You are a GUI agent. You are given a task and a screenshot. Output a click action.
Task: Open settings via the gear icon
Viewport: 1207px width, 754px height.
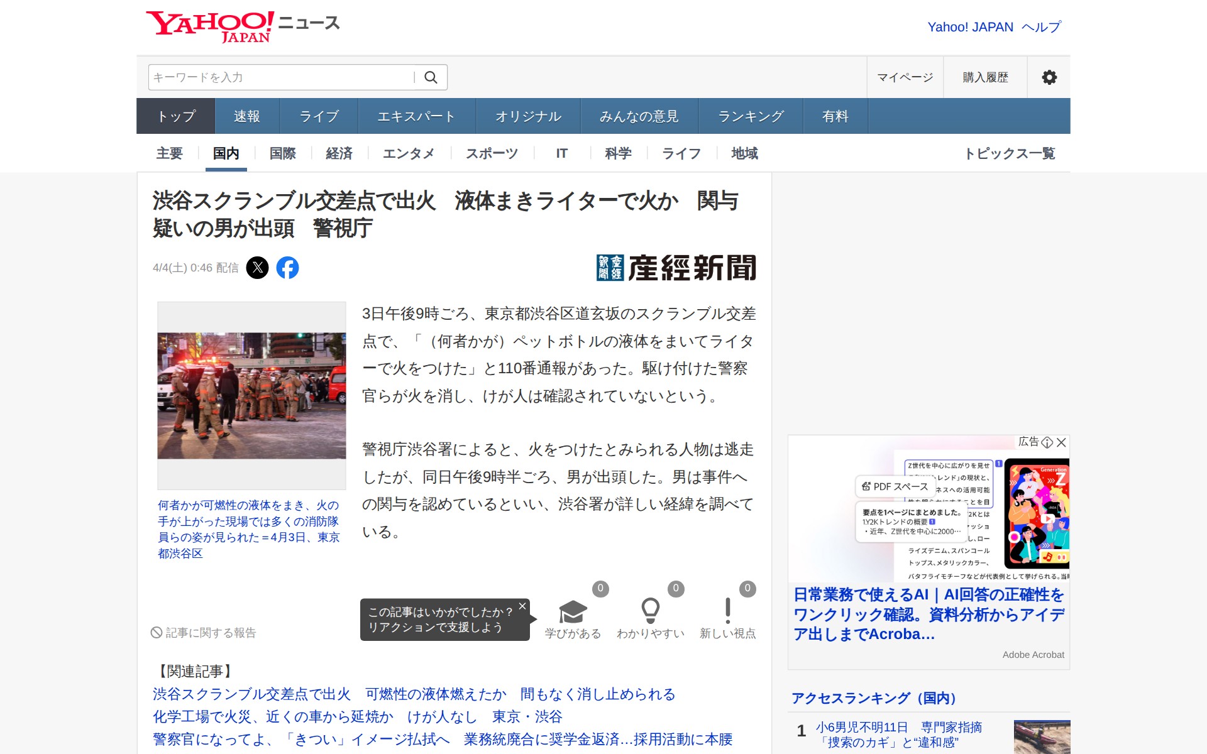(x=1049, y=77)
